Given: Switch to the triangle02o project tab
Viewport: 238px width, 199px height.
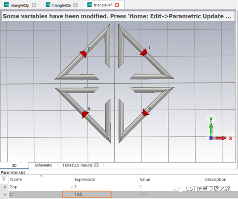Looking at the screenshot, I should [61, 5].
